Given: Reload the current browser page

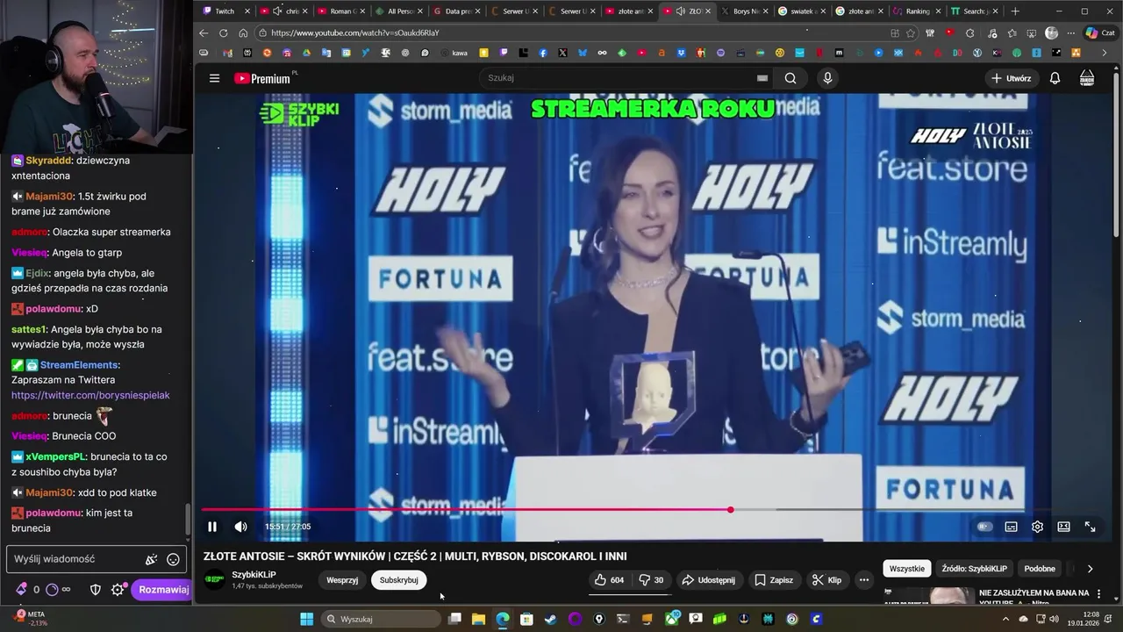Looking at the screenshot, I should pyautogui.click(x=223, y=33).
